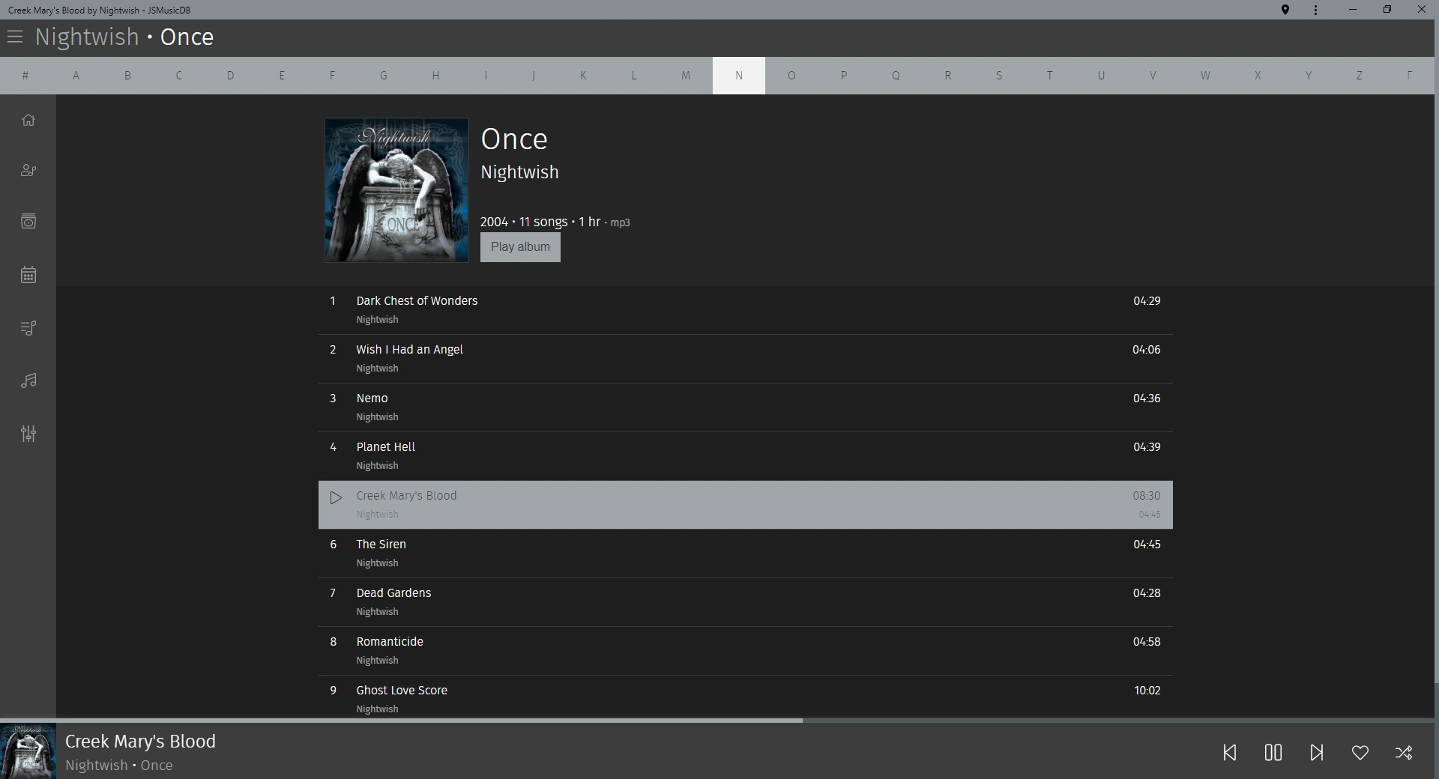Viewport: 1439px width, 779px height.
Task: Play track Dark Chest of Wonders
Action: 746,310
